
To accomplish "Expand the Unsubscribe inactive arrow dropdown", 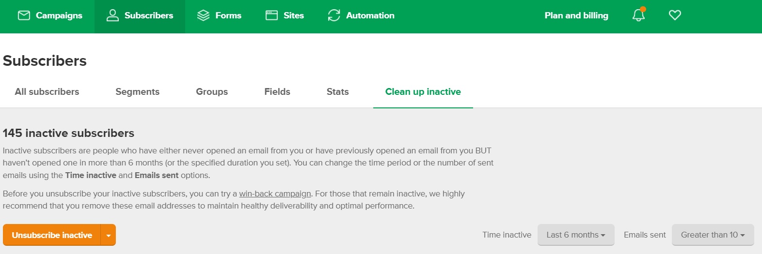I will point(109,235).
